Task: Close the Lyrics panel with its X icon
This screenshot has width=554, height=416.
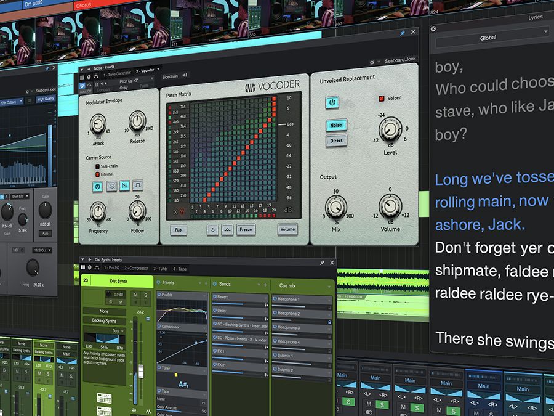Action: pyautogui.click(x=433, y=28)
